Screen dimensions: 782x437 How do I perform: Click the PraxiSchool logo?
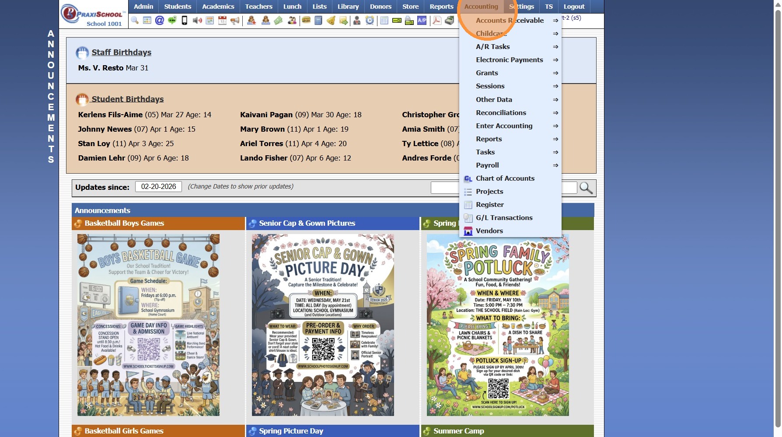tap(94, 14)
